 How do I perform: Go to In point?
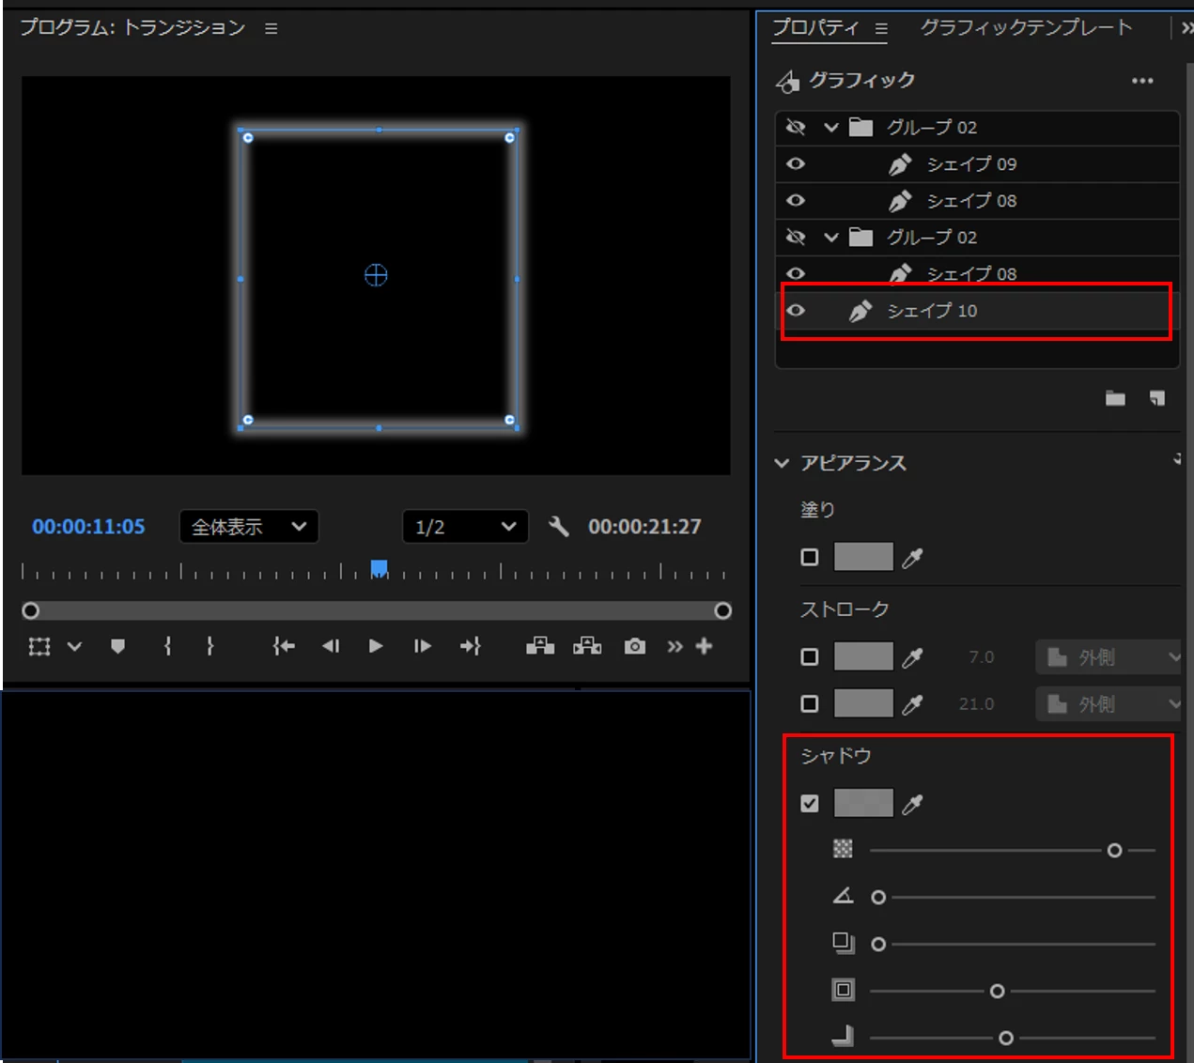pos(284,646)
